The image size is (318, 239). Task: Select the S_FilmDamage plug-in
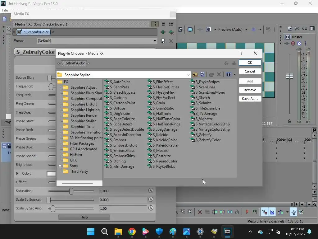pyautogui.click(x=122, y=166)
